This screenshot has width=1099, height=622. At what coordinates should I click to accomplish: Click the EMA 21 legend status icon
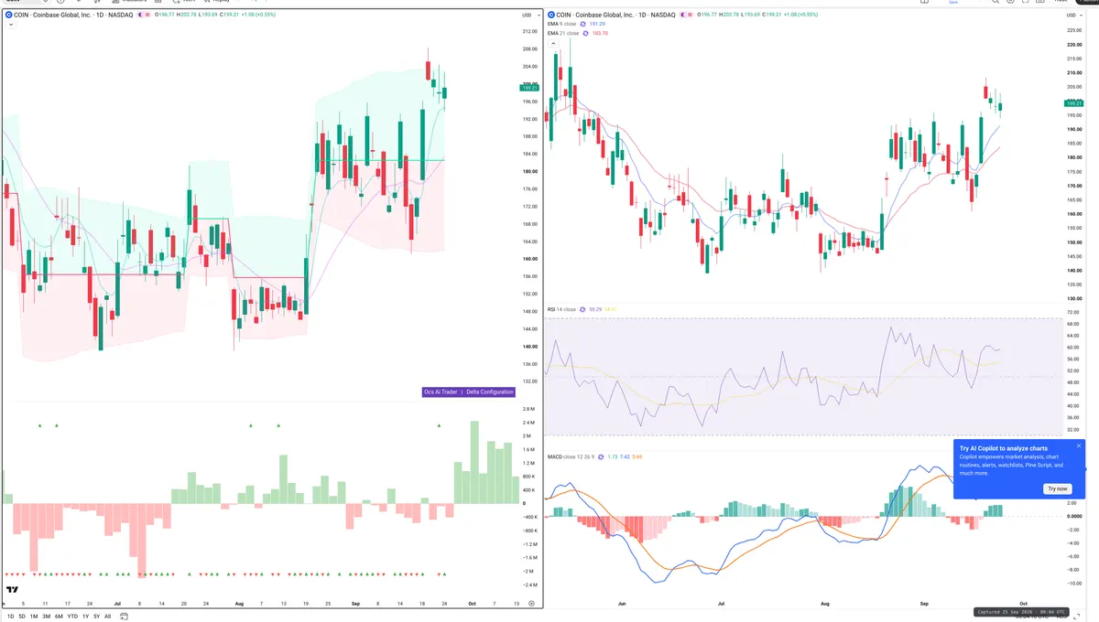[585, 33]
